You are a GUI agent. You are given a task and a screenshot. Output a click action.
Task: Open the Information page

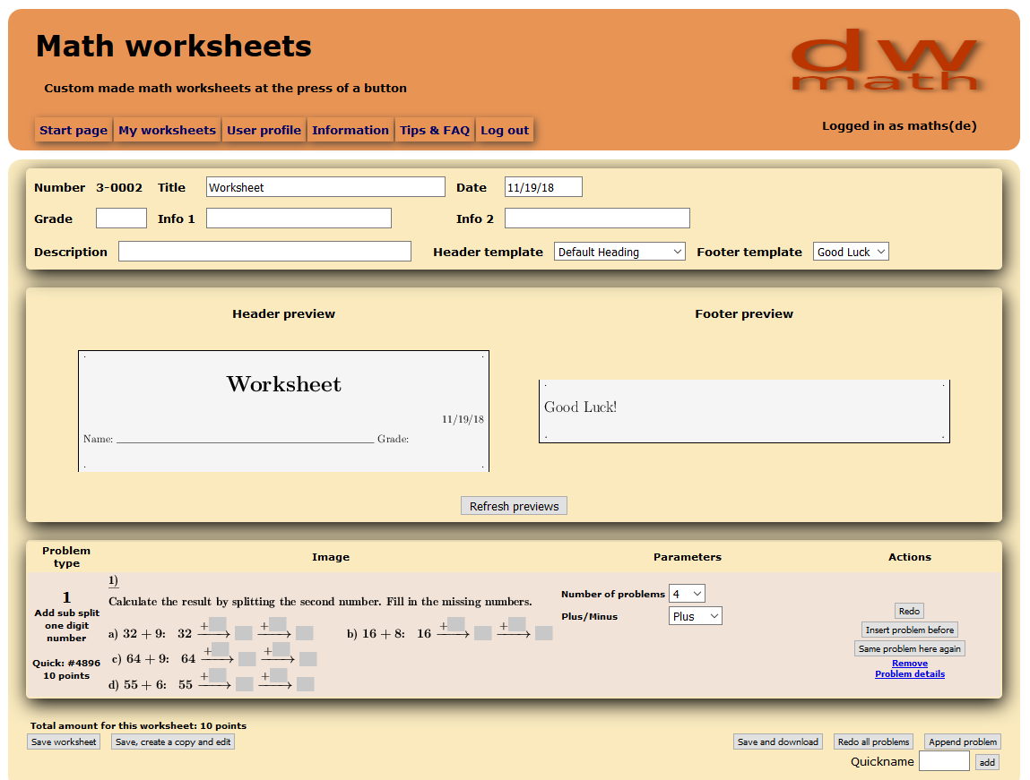351,130
